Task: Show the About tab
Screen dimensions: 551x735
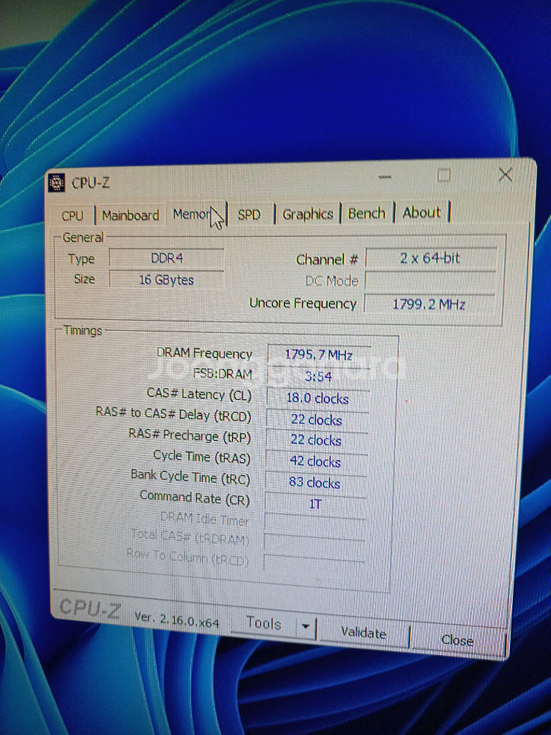Action: click(422, 212)
